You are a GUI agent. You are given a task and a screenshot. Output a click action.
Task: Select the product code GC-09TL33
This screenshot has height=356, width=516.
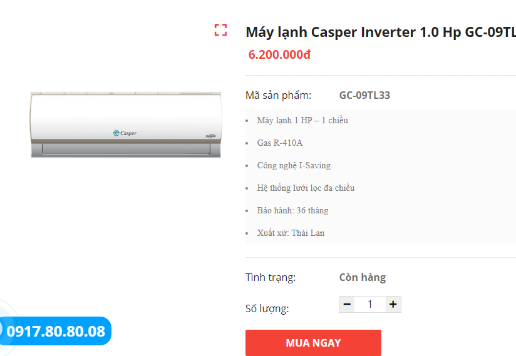[364, 96]
